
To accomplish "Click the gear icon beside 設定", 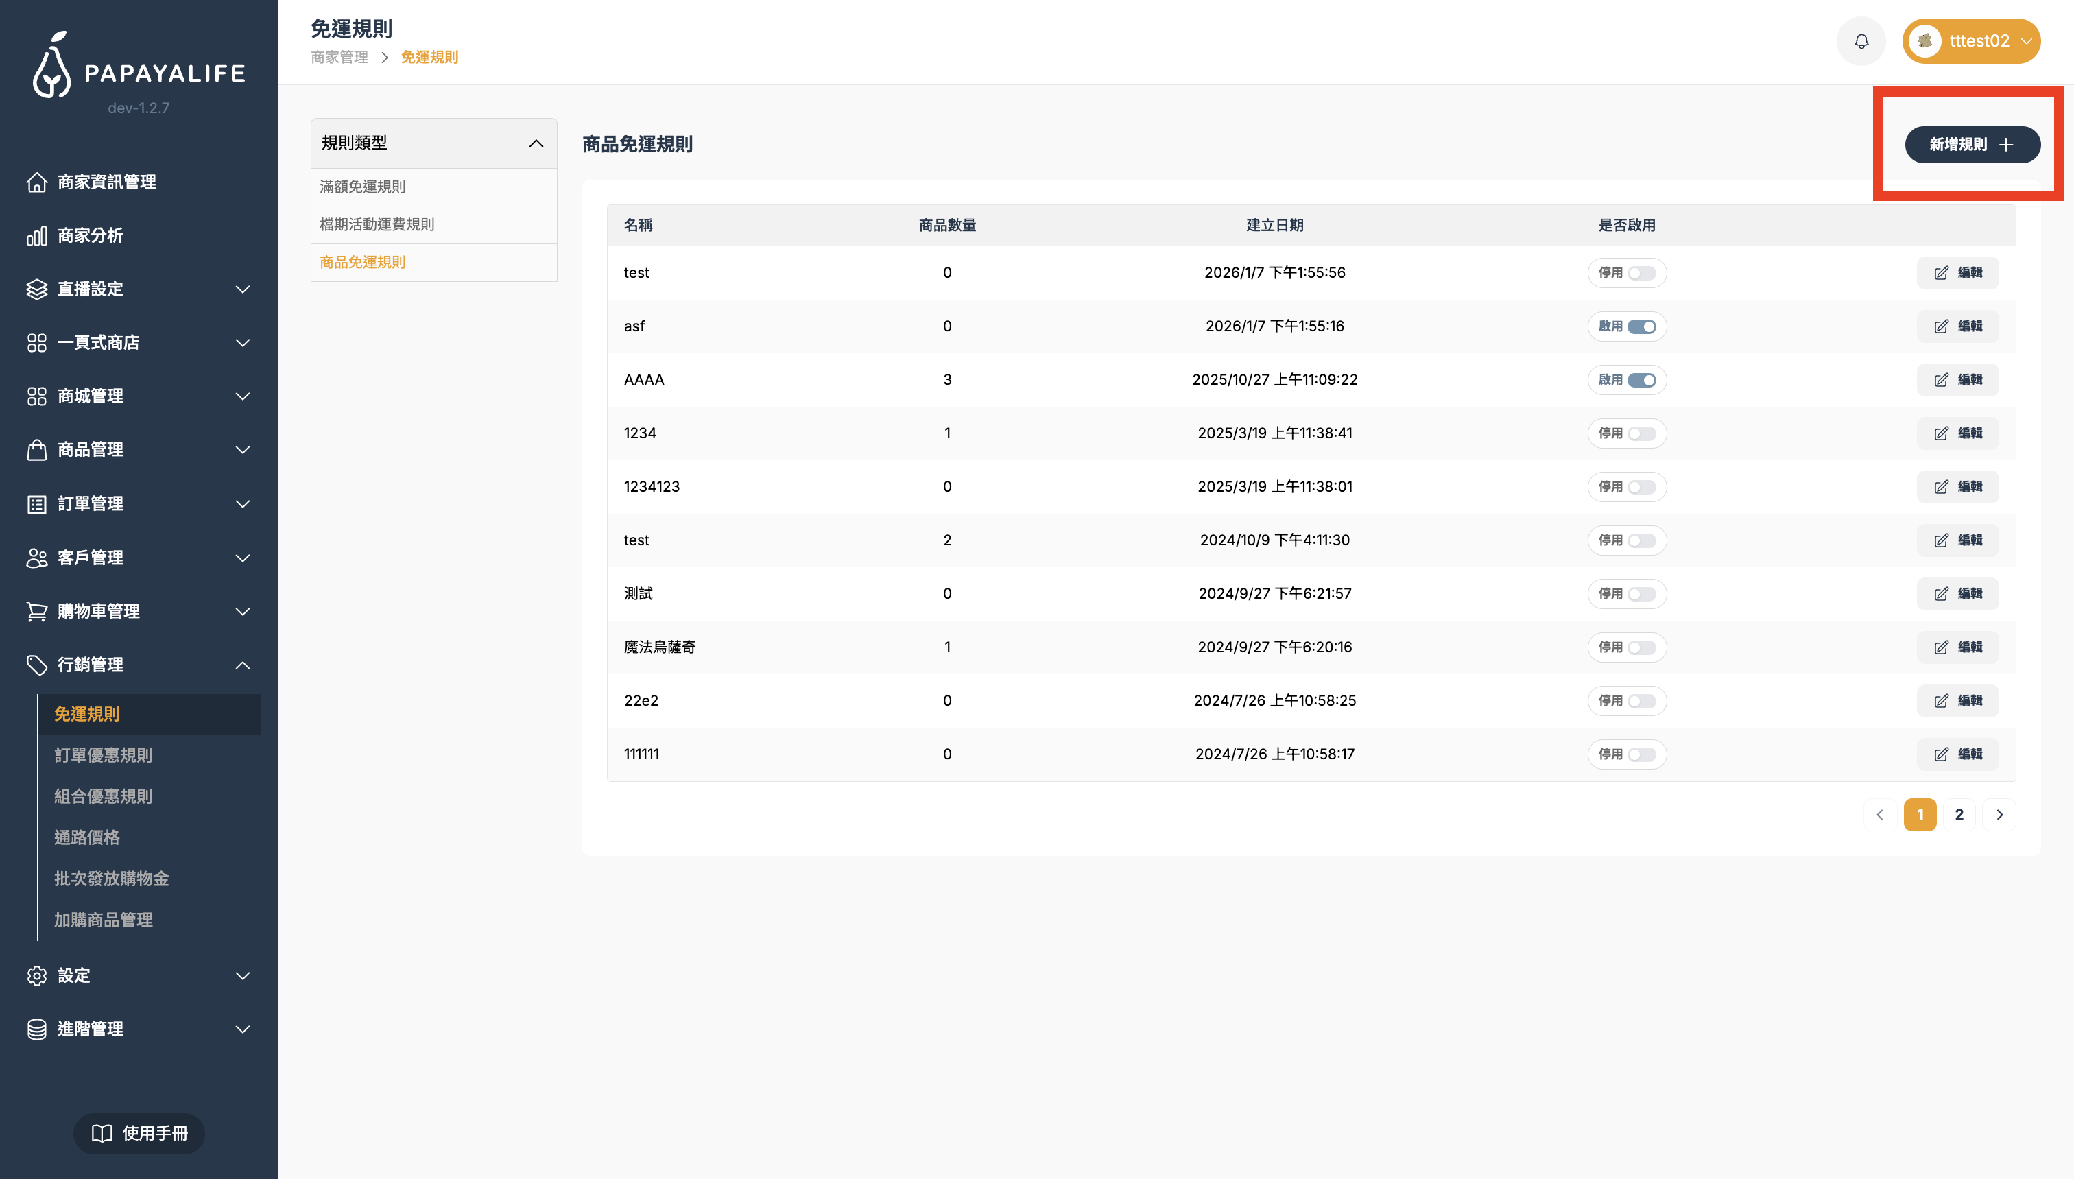I will (x=36, y=976).
